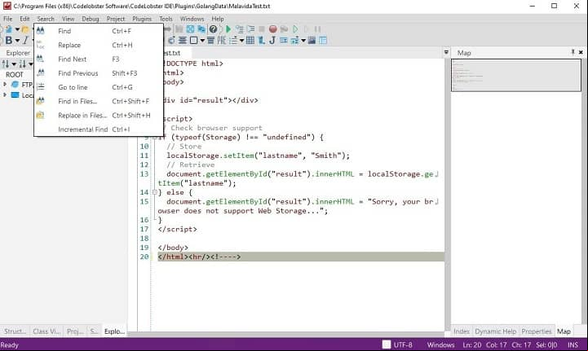Click the J script icon in toolbar

(272, 40)
